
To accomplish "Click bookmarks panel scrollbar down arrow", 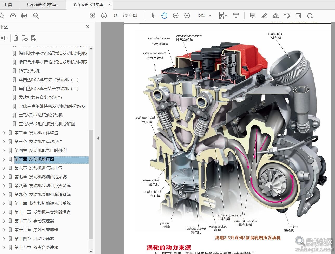I will [x=91, y=251].
